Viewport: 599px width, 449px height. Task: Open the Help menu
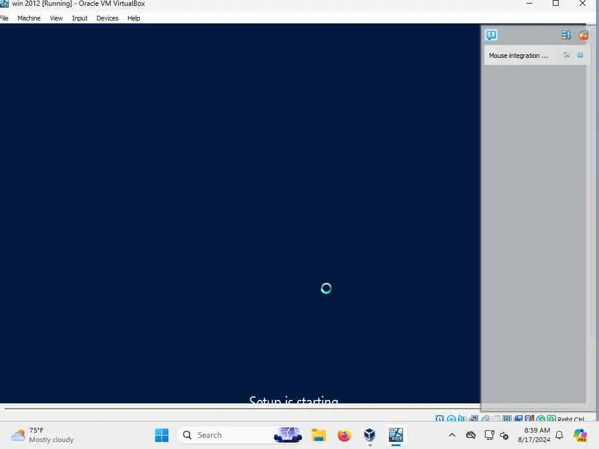[x=134, y=18]
